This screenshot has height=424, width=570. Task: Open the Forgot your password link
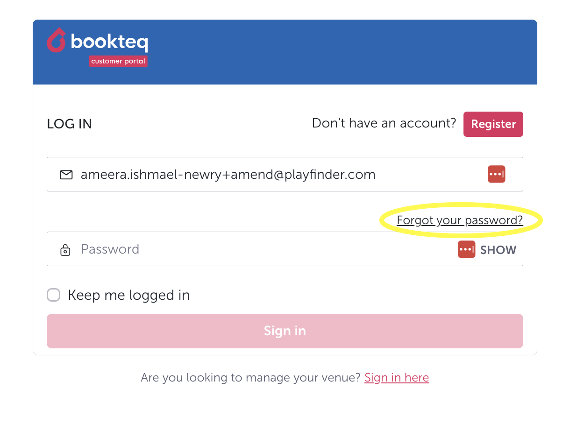(460, 220)
